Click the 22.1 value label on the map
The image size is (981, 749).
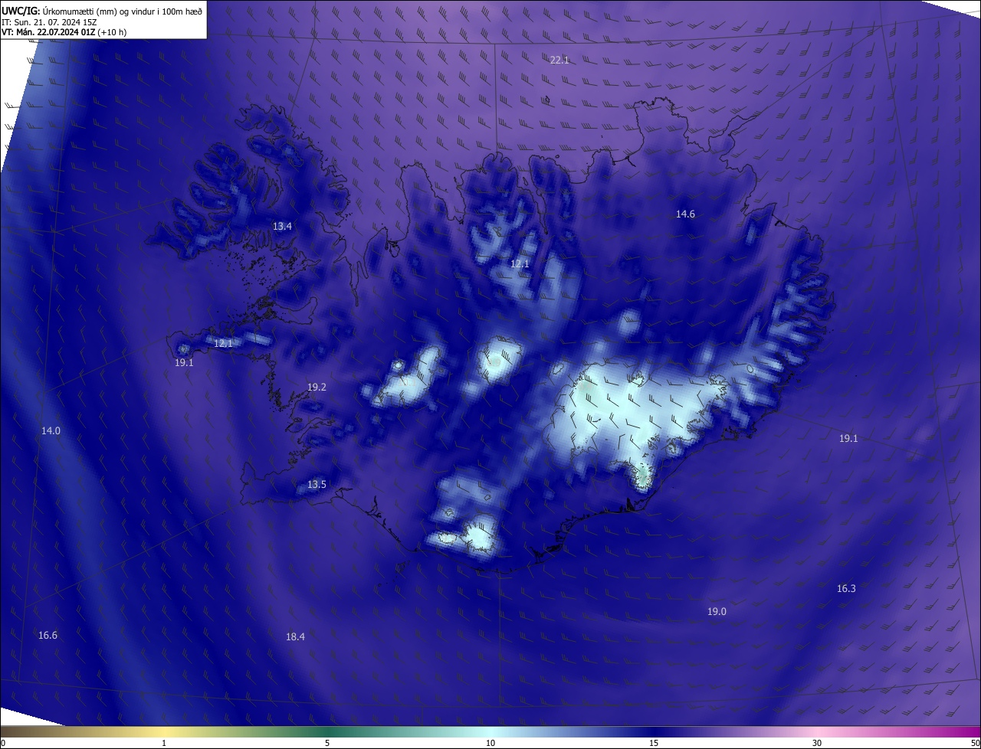[x=559, y=60]
